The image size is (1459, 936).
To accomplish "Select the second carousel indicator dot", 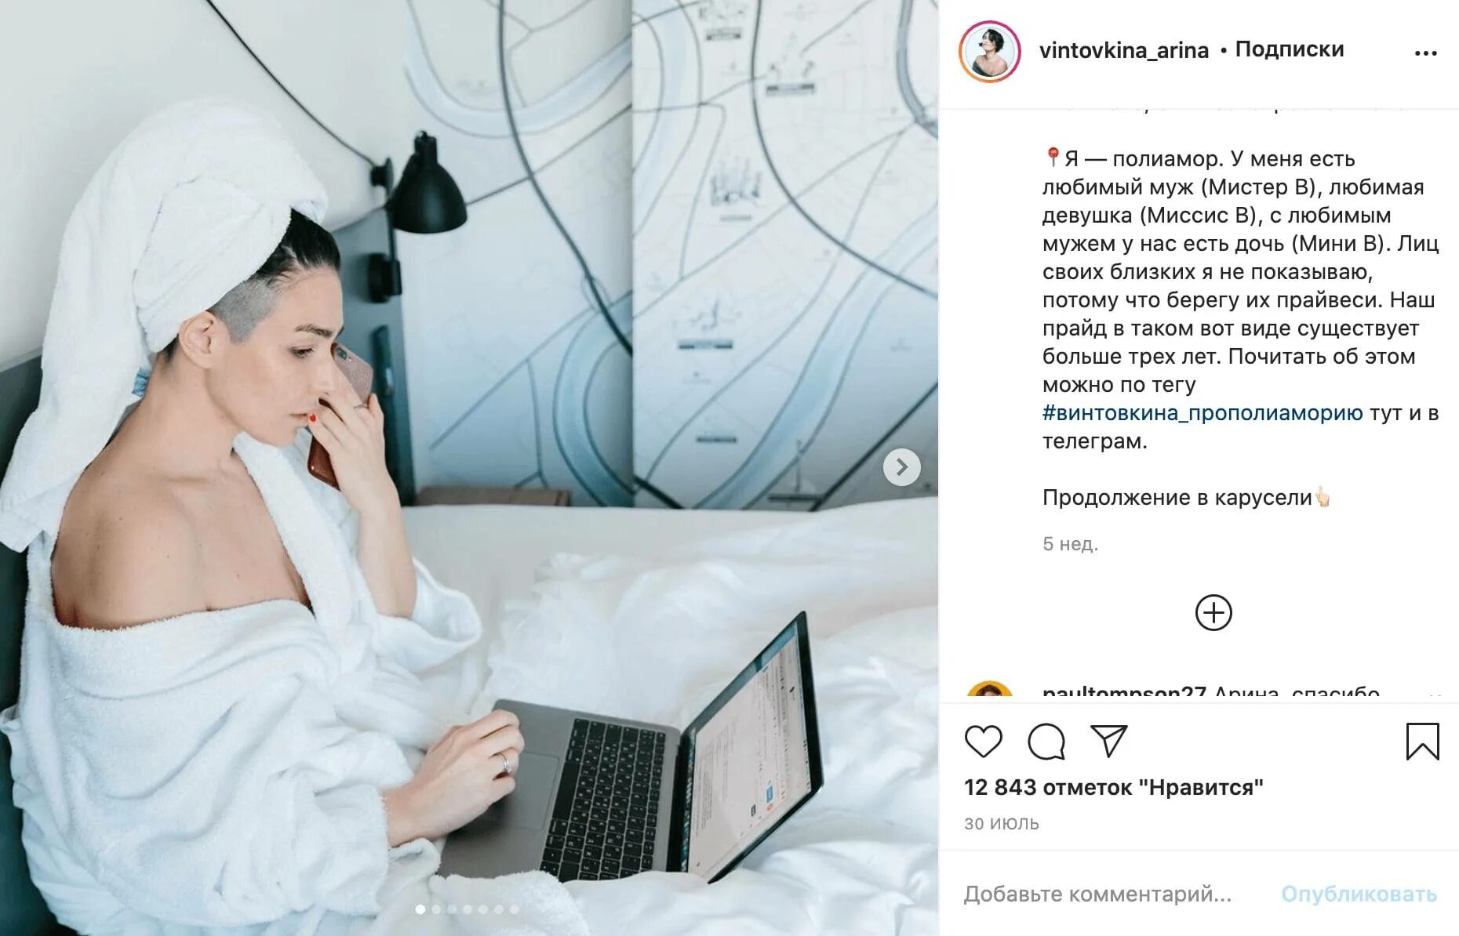I will point(436,909).
